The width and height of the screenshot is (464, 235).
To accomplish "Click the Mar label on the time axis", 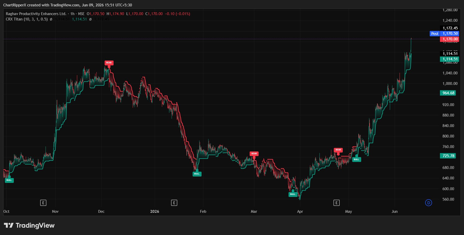I will (254, 212).
